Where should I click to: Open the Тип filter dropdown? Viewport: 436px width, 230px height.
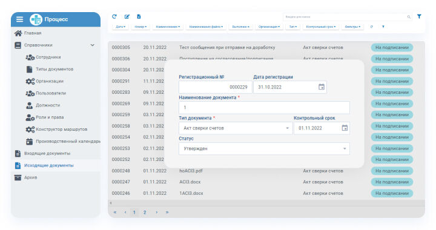click(293, 27)
